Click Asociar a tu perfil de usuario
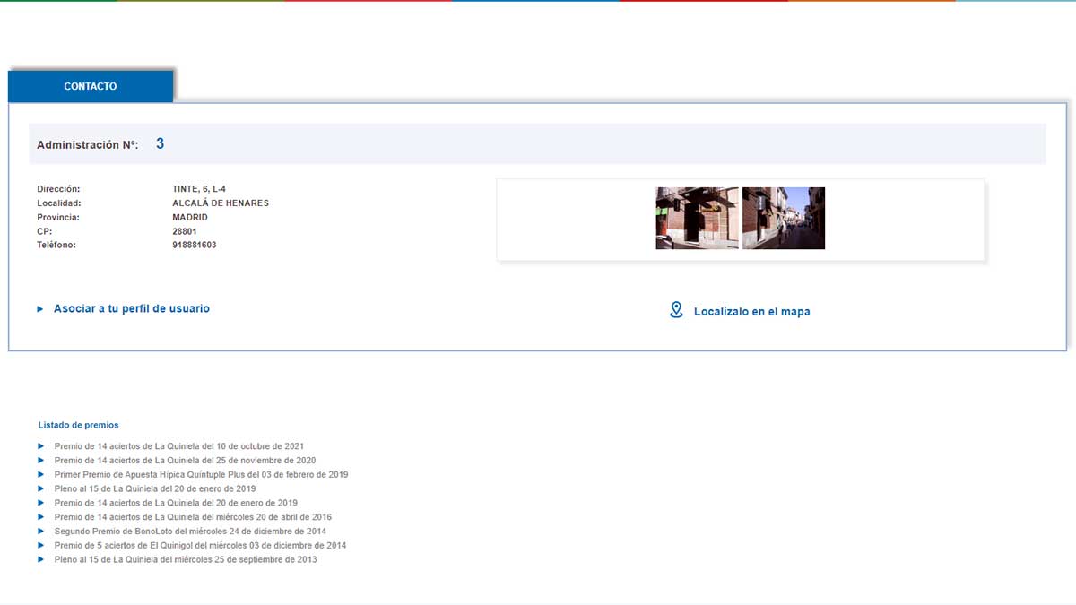Image resolution: width=1076 pixels, height=605 pixels. [x=132, y=308]
